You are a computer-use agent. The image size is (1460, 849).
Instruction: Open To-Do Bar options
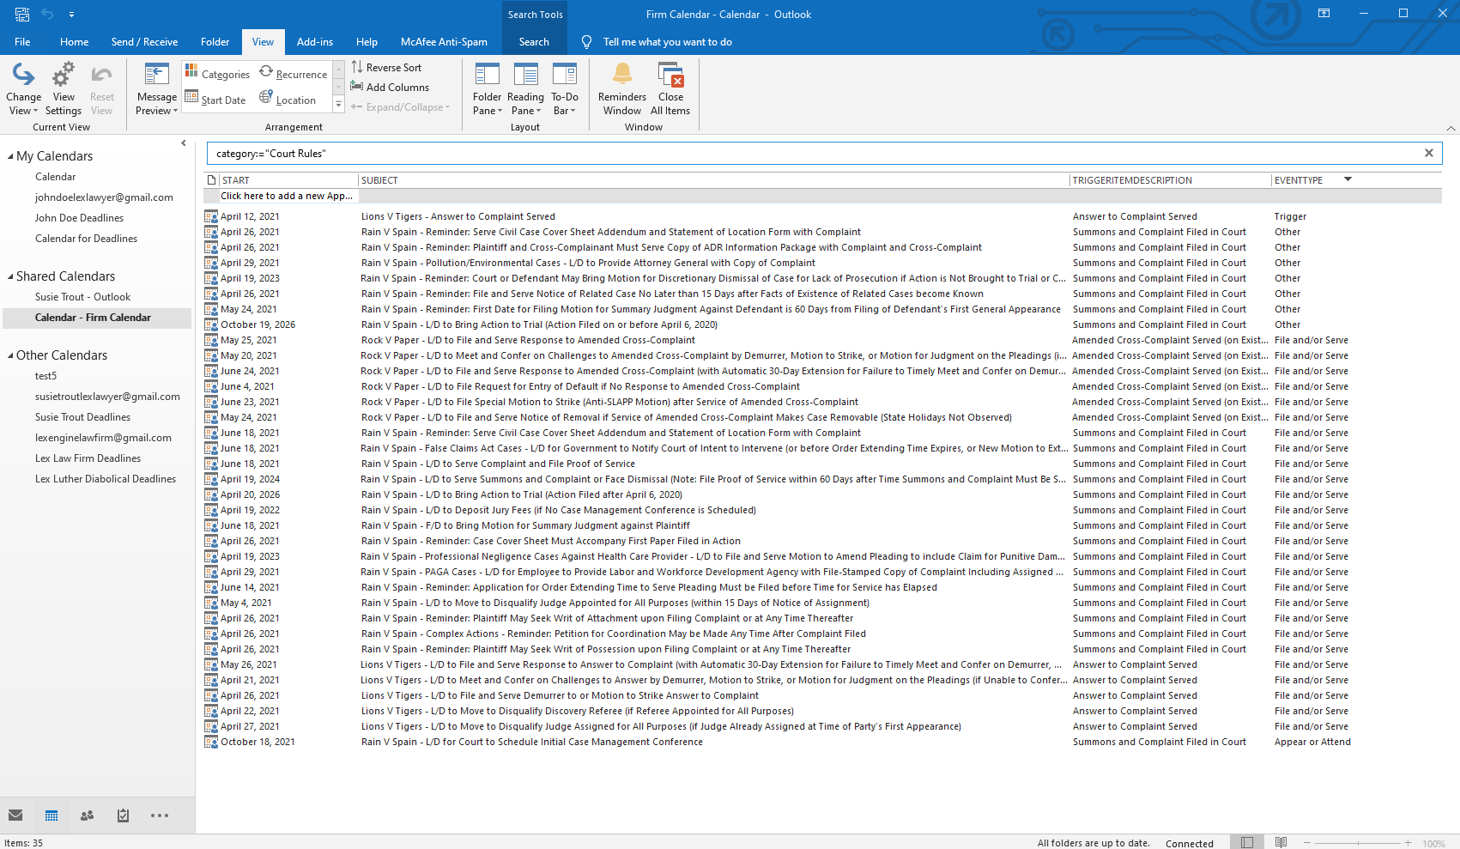[x=565, y=88]
